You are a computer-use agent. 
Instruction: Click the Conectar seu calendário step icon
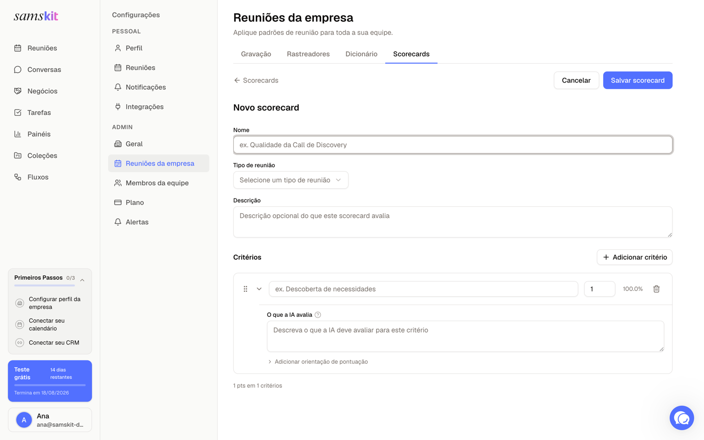[x=20, y=325]
